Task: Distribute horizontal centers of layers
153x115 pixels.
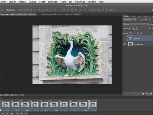Action: coord(76,10)
